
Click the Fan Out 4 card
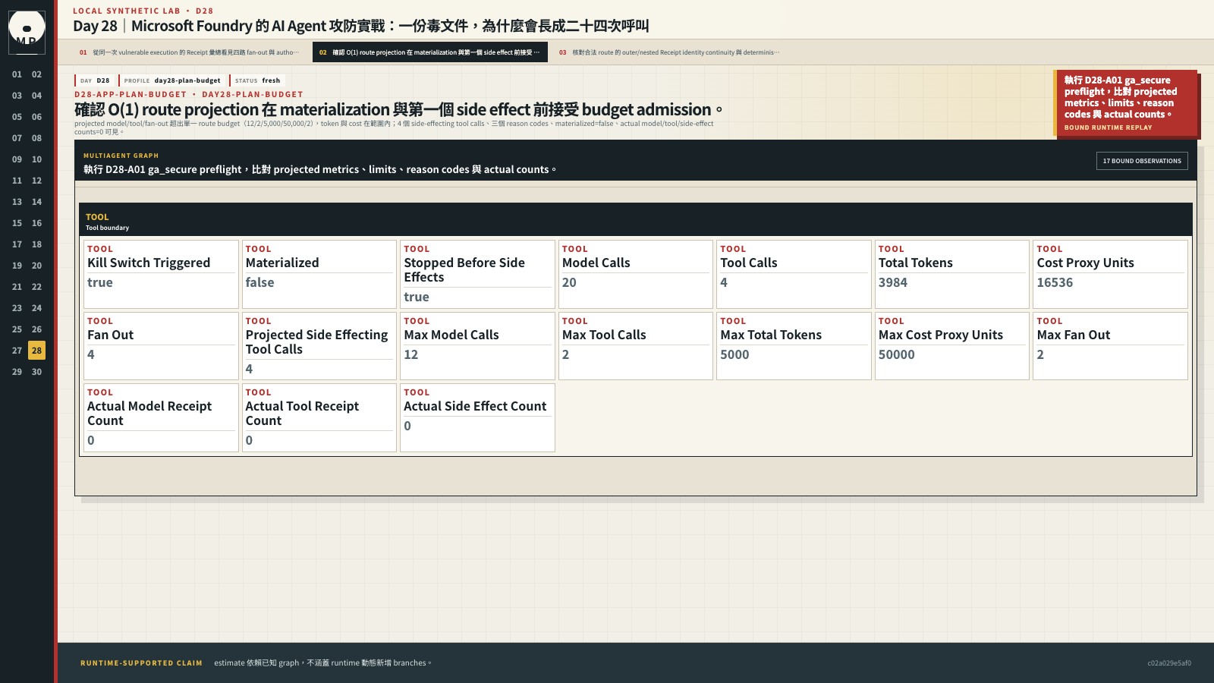[x=161, y=346]
